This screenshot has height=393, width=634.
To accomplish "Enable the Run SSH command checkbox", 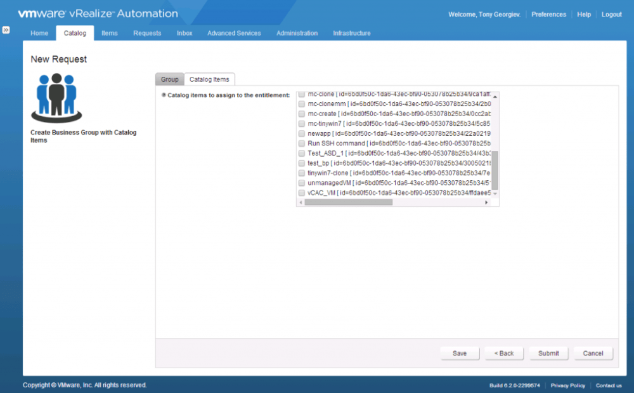I will point(302,143).
